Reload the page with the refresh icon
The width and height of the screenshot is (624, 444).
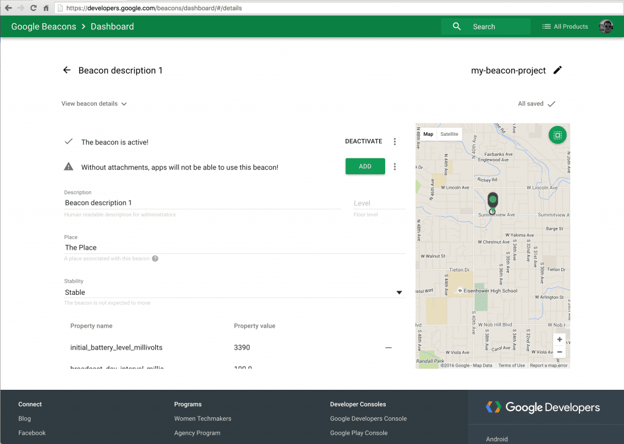pos(34,8)
